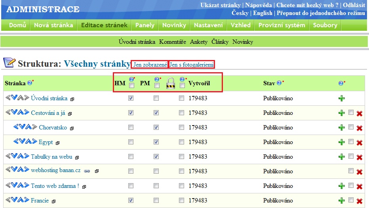The width and height of the screenshot is (369, 208).
Task: Move Cestování a já down with arrow
Action: point(14,113)
